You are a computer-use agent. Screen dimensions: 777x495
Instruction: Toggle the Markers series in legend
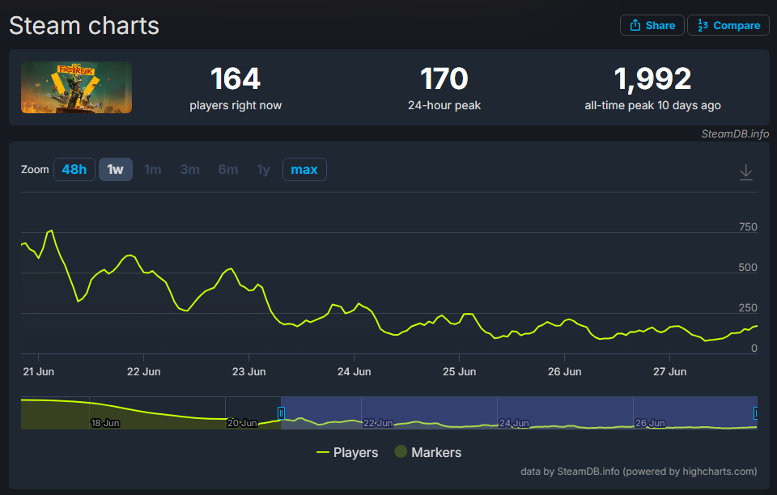(x=427, y=452)
